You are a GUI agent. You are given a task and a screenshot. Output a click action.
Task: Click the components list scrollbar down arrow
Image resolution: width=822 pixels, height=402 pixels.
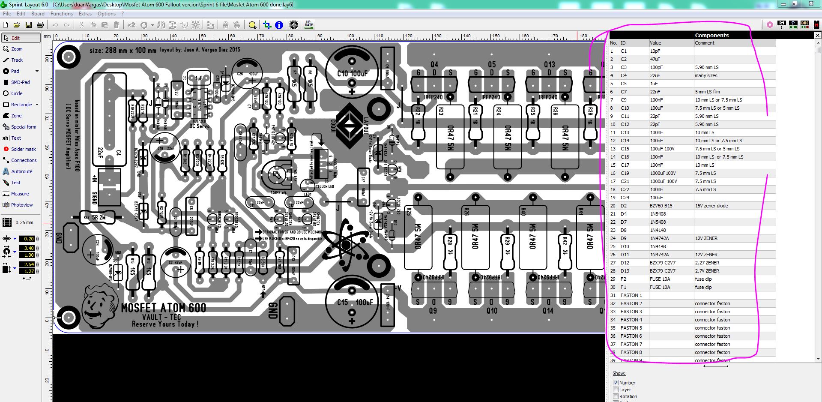pyautogui.click(x=818, y=359)
